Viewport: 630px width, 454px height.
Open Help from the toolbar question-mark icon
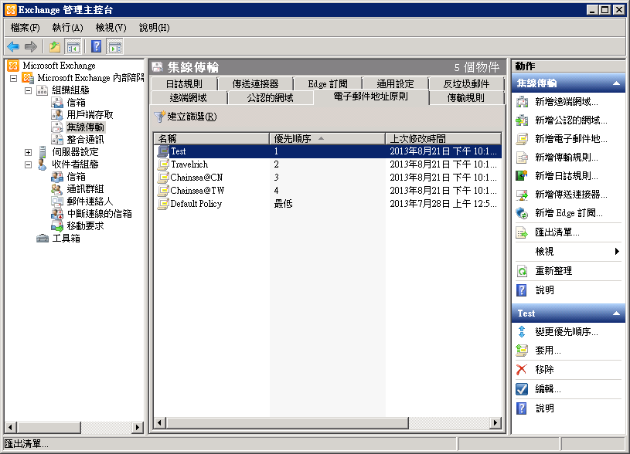pos(97,47)
